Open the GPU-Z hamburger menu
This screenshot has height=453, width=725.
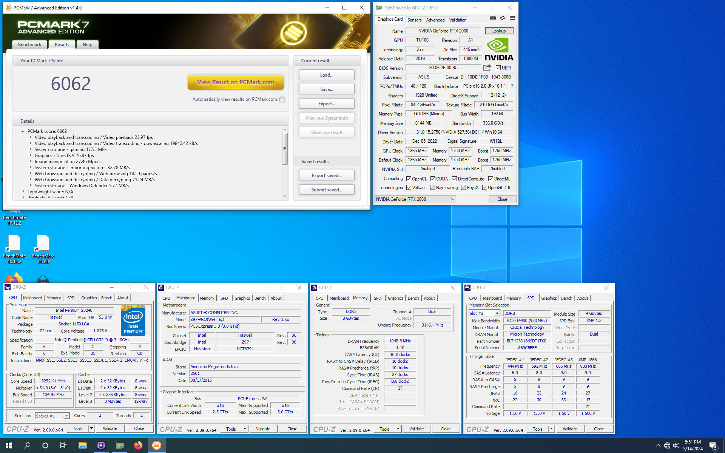512,18
